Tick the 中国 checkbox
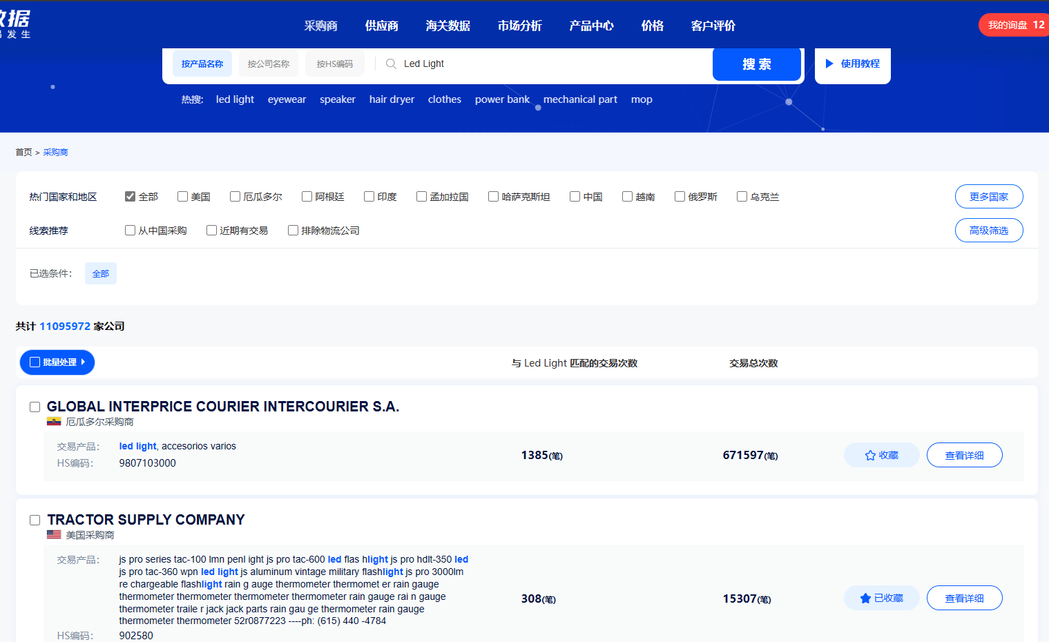Screen dimensions: 1049x642 pos(575,197)
